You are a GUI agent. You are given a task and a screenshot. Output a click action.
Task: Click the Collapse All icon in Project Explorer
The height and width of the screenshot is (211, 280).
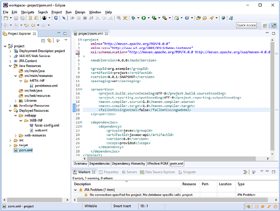pos(43,41)
